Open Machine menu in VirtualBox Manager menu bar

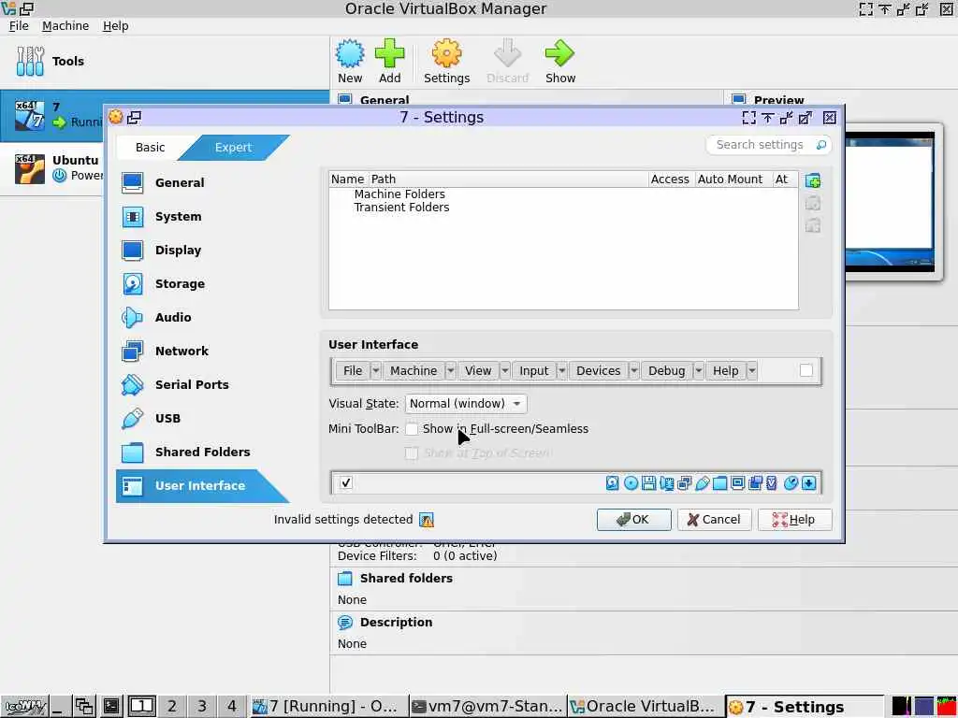coord(65,25)
